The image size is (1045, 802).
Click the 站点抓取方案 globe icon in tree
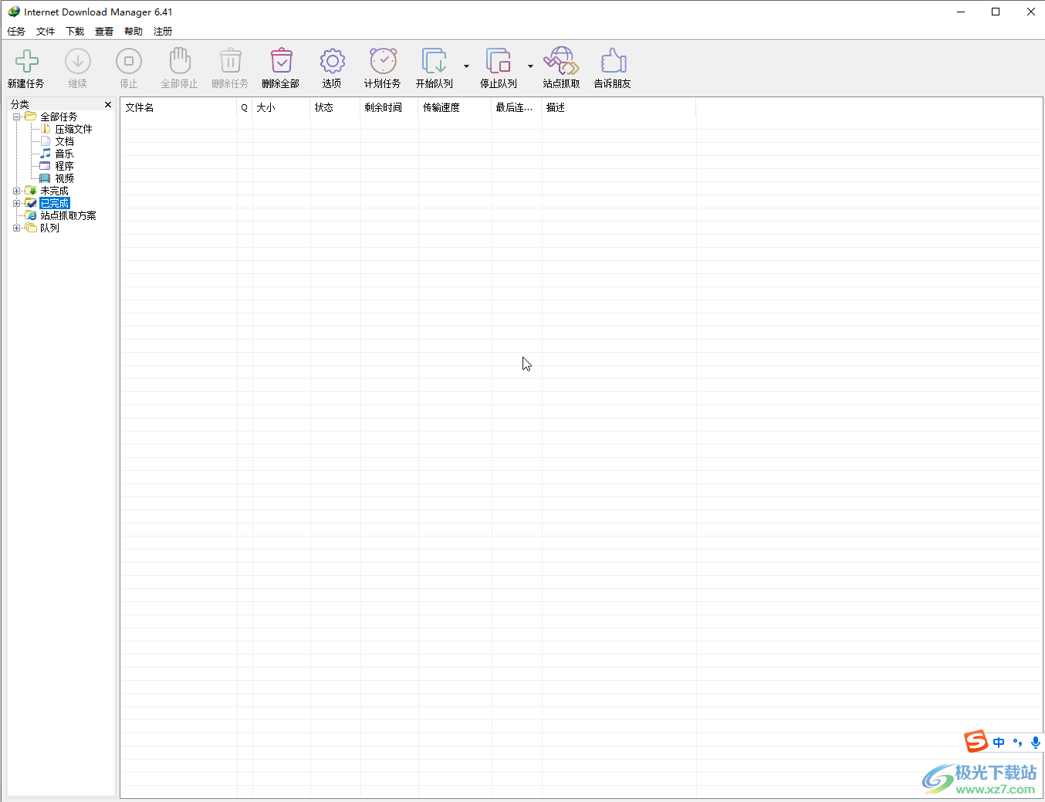31,215
